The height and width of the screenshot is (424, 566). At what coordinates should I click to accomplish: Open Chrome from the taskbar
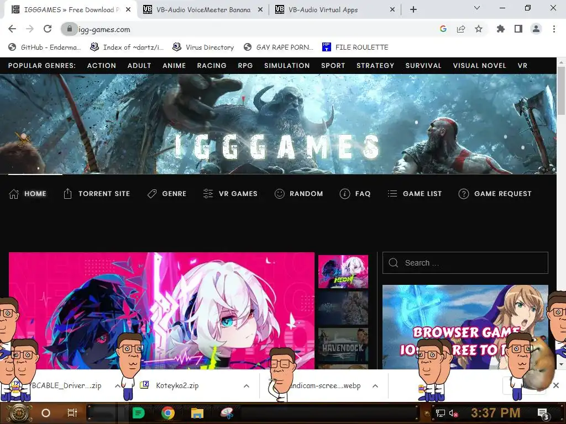[x=168, y=413]
